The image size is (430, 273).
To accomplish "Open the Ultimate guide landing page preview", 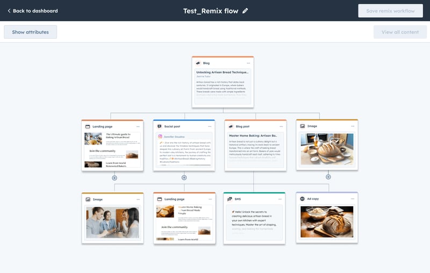I will tap(112, 150).
